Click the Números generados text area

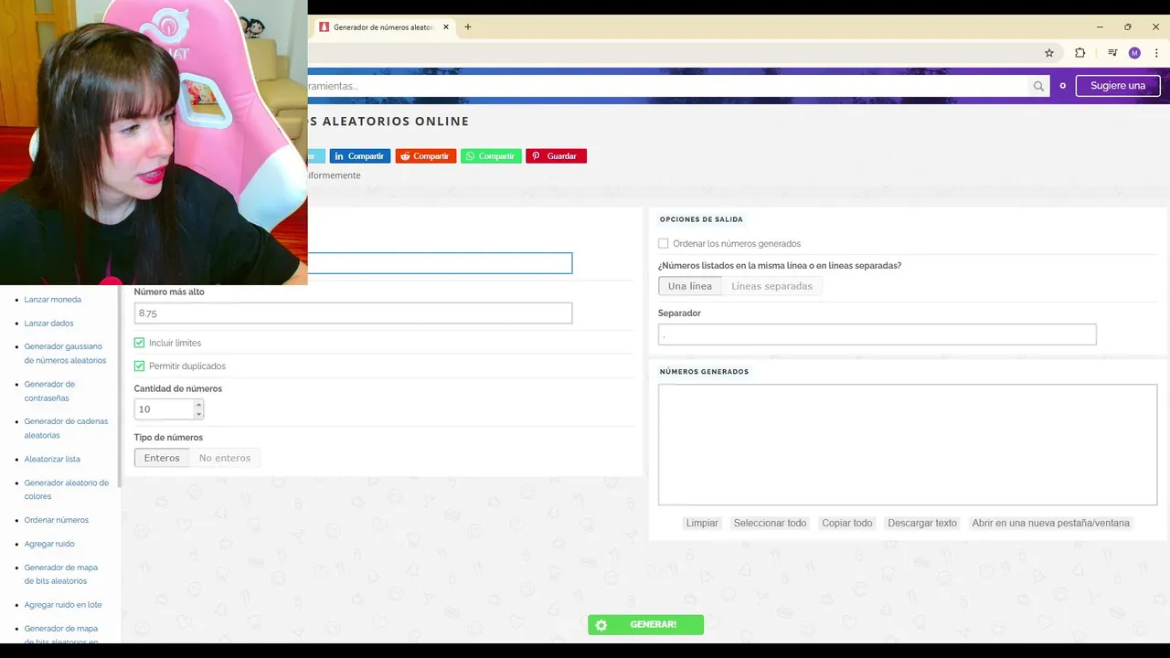[908, 444]
